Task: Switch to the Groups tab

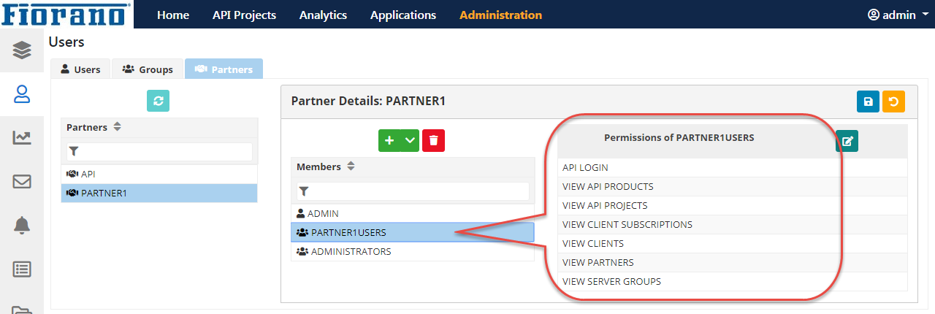Action: (148, 69)
